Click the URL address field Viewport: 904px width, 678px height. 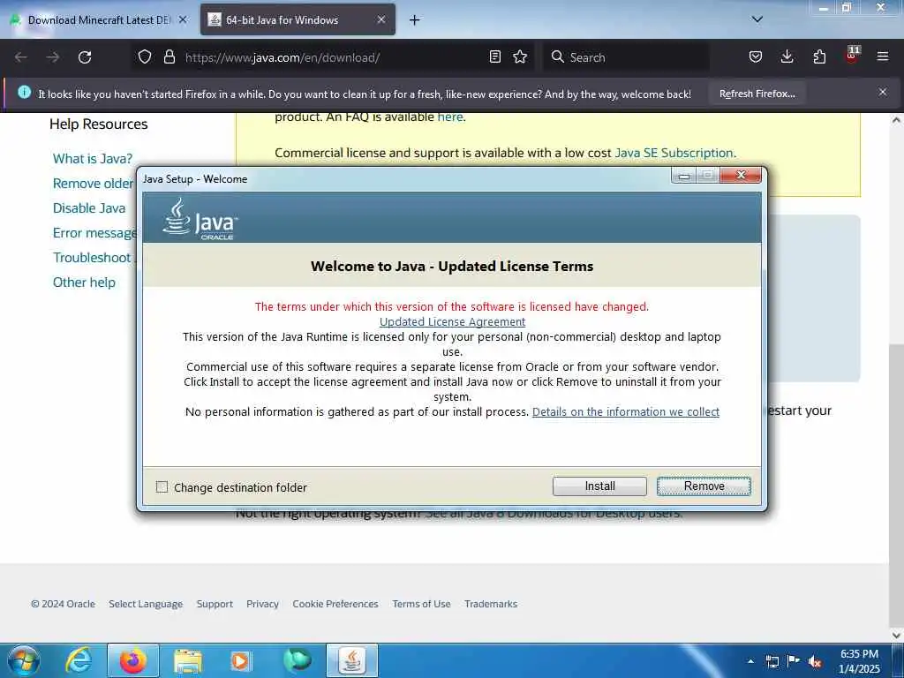click(x=335, y=57)
